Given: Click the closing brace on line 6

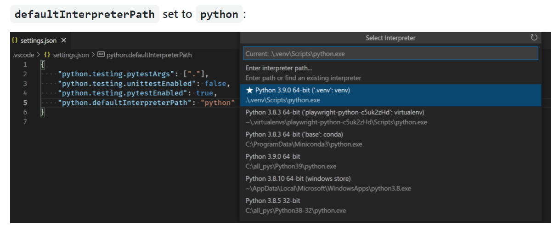Looking at the screenshot, I should [x=42, y=112].
